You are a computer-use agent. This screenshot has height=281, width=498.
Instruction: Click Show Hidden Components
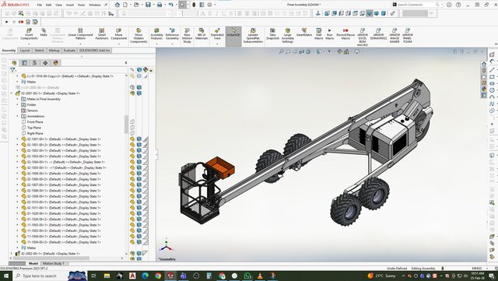point(139,36)
